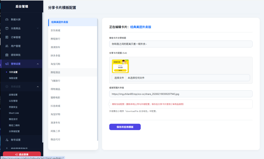Screen dimensions: 264x159
Task: Select 淘宝闪购 template
Action: pyautogui.click(x=73, y=64)
